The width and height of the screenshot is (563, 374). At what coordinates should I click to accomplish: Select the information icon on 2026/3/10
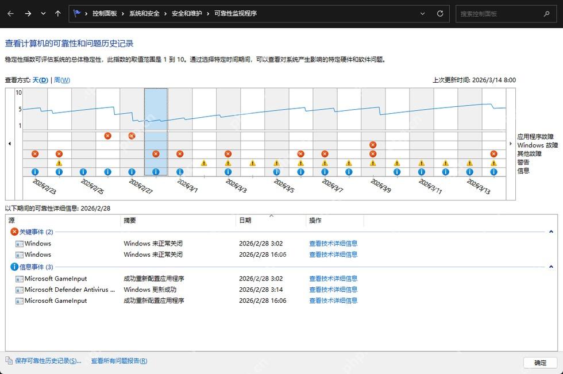pos(397,172)
